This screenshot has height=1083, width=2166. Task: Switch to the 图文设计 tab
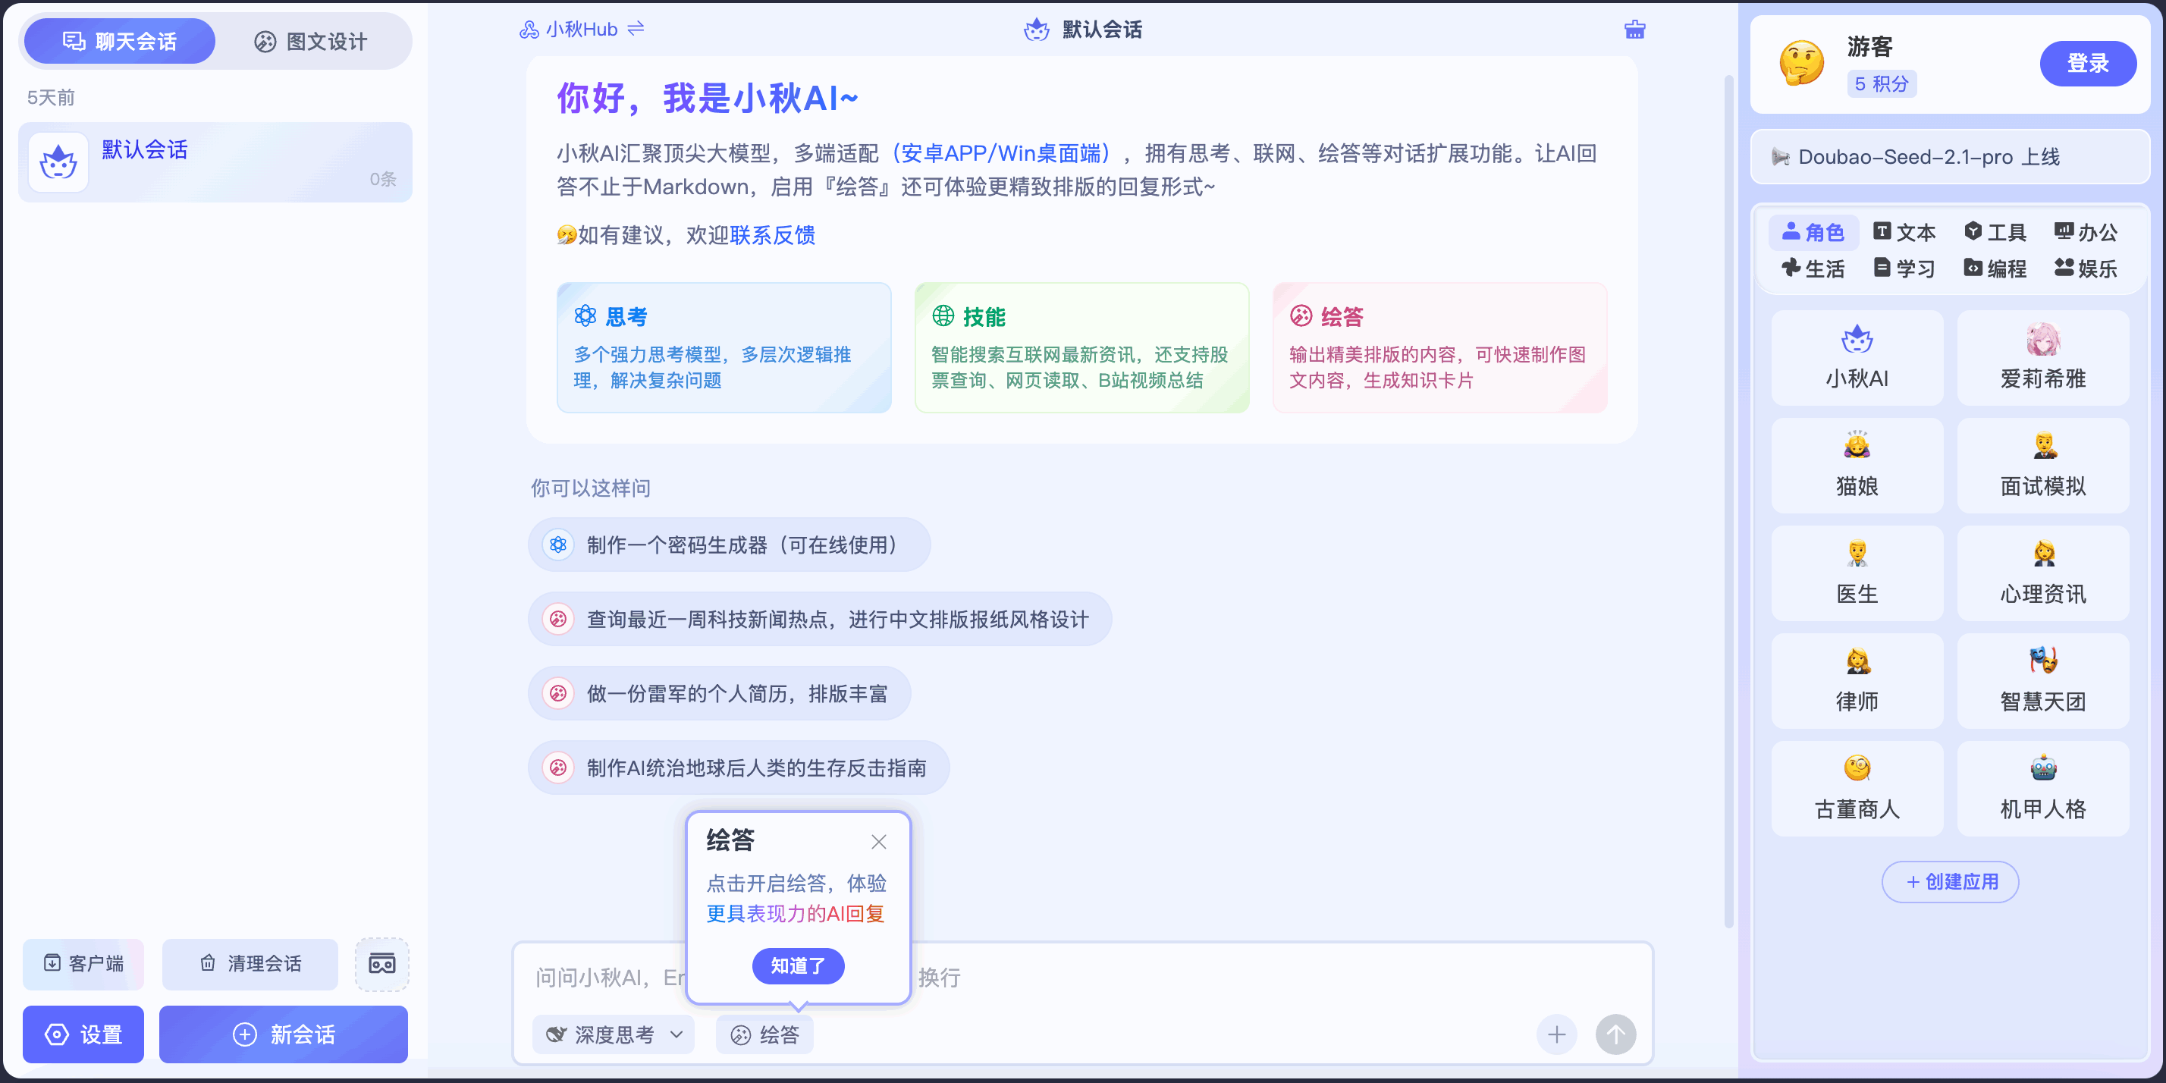point(311,41)
